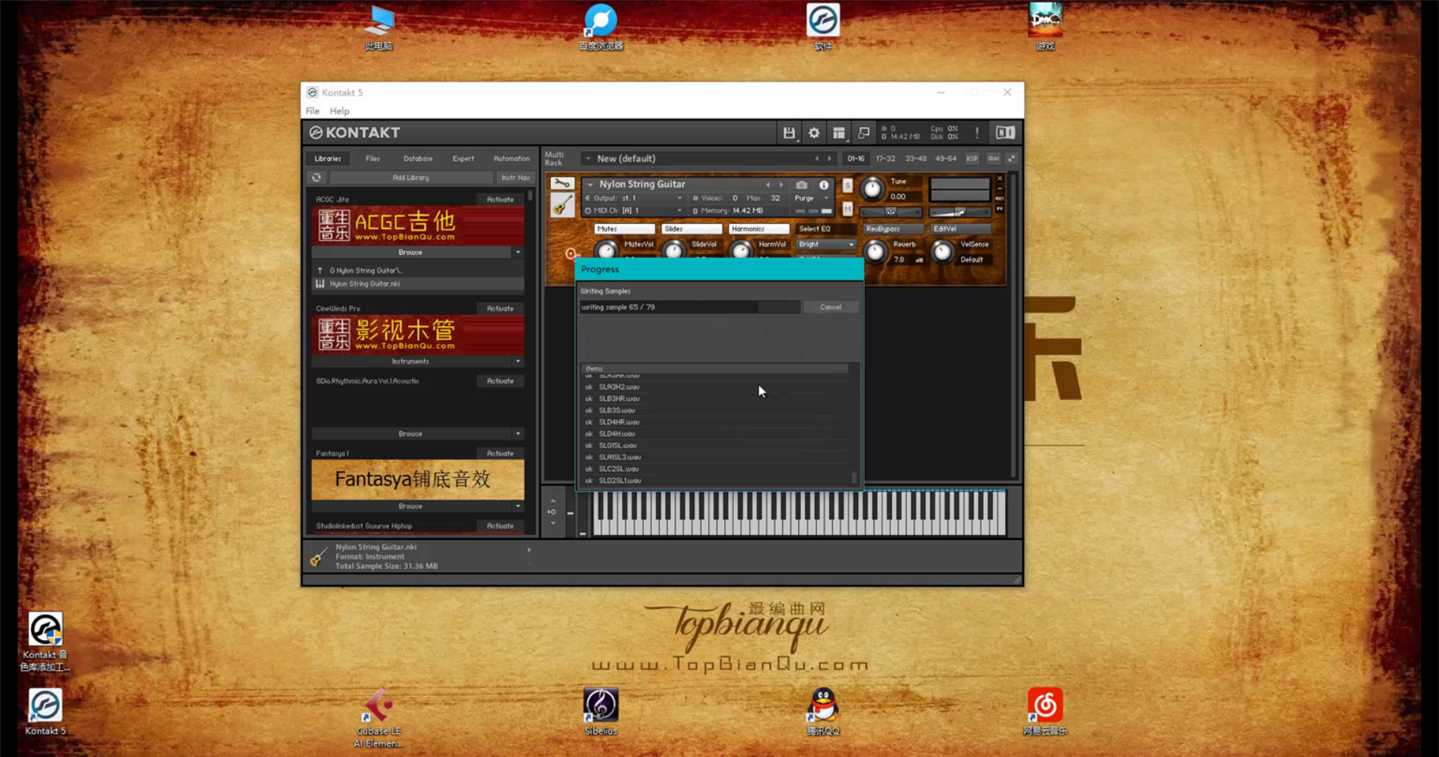The height and width of the screenshot is (757, 1439).
Task: Click the exclamation panic restart button
Action: point(977,133)
